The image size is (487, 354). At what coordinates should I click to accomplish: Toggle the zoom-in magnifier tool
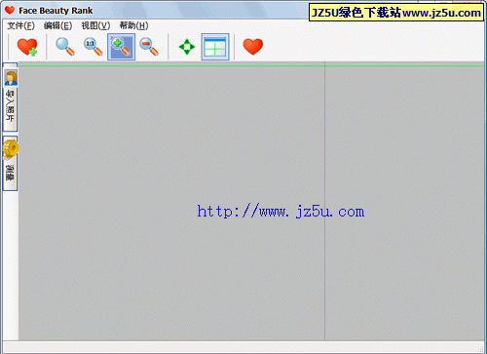(121, 47)
